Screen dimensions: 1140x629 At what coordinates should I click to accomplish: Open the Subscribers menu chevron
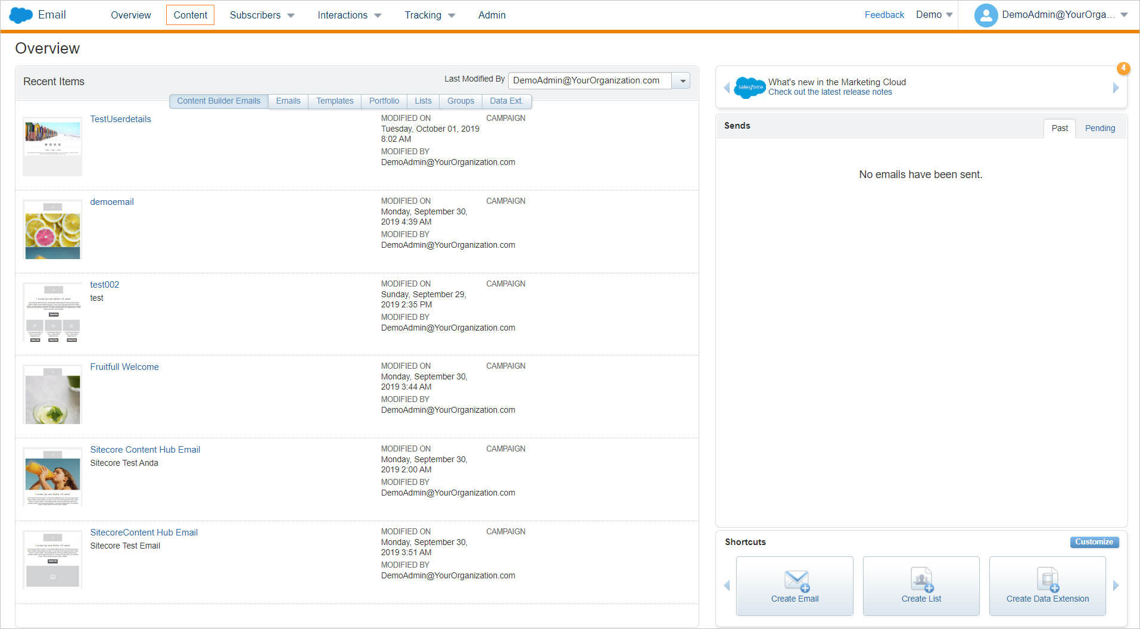(x=291, y=15)
